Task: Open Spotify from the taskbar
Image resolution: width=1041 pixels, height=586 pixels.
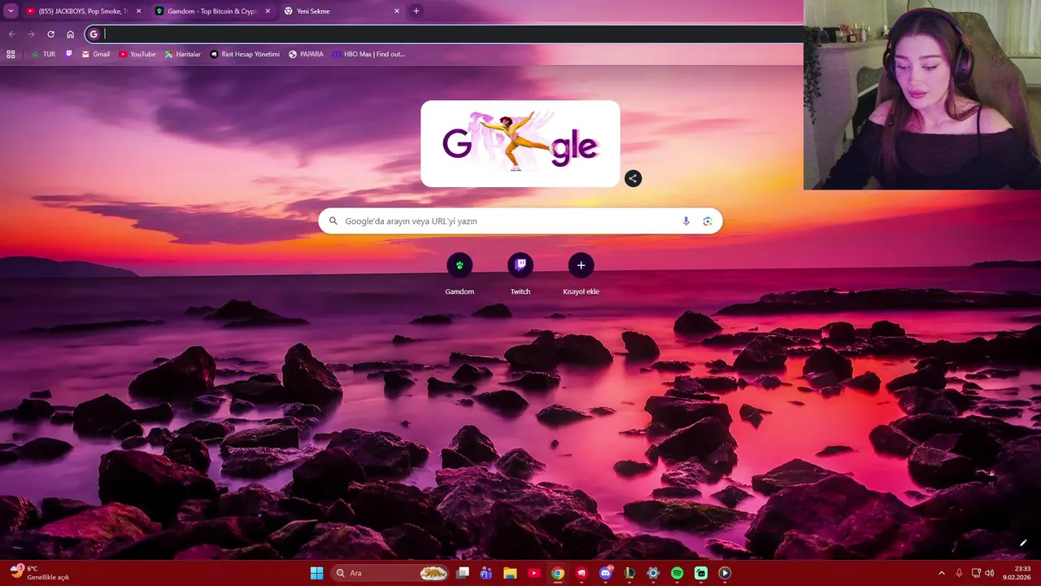Action: coord(677,573)
